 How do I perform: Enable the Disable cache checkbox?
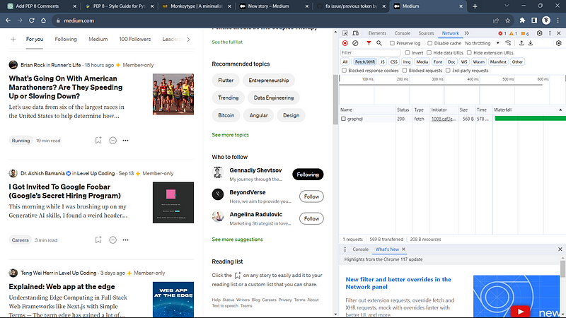click(x=429, y=43)
